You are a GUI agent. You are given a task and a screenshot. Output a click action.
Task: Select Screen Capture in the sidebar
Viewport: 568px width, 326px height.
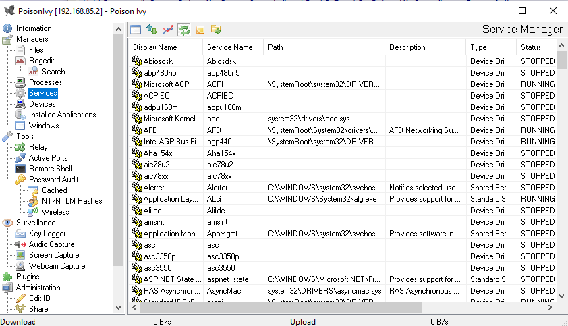coord(53,255)
